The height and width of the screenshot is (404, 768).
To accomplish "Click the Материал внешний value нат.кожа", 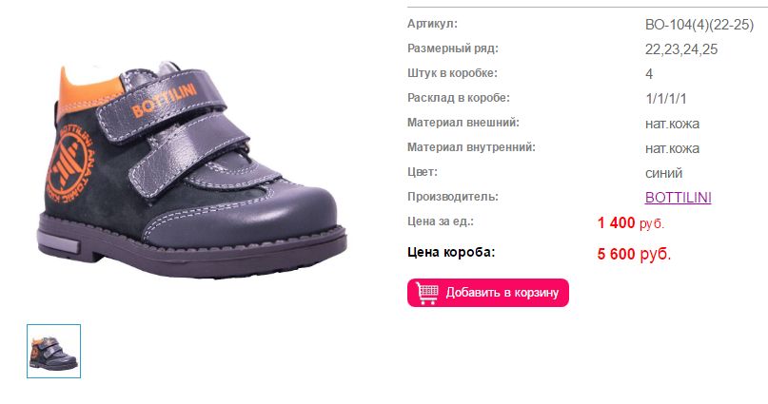I will [672, 124].
